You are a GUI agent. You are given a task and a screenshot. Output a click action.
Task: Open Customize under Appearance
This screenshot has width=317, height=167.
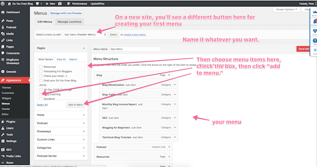coord(8,93)
